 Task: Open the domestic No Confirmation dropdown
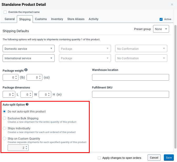click(x=141, y=49)
